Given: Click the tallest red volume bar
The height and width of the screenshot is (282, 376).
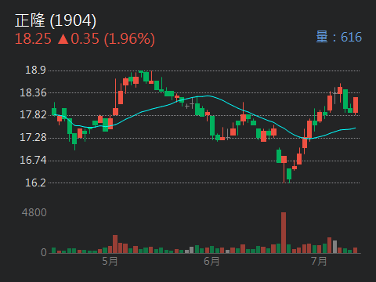Looking at the screenshot, I should coord(284,233).
